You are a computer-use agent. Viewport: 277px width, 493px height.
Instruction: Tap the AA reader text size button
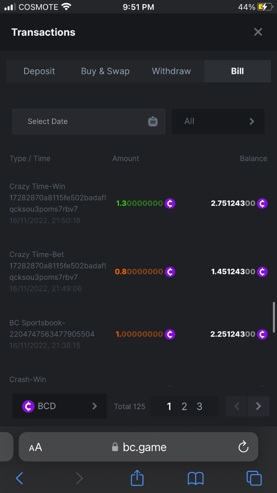(x=36, y=447)
